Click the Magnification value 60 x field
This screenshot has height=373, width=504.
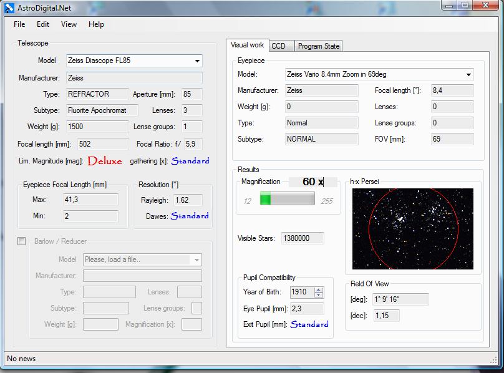313,182
